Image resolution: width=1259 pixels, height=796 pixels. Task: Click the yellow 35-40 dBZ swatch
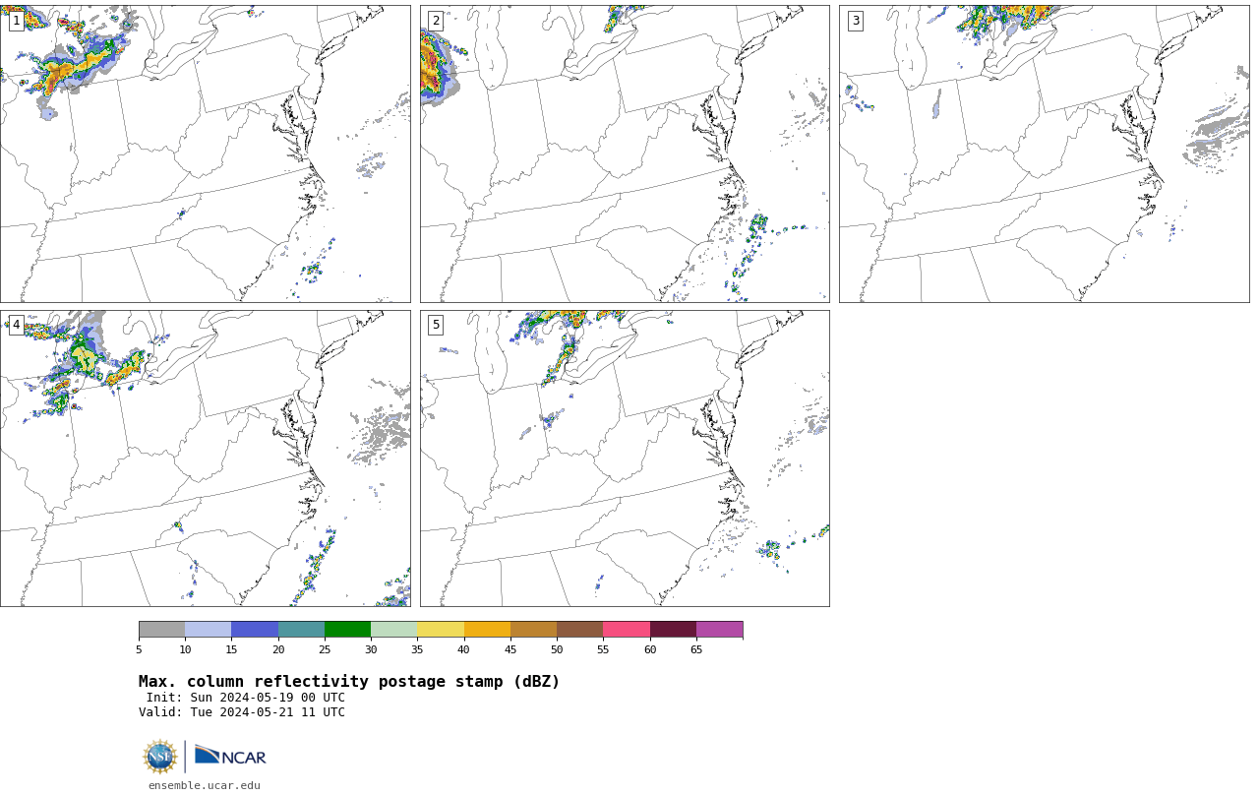441,629
